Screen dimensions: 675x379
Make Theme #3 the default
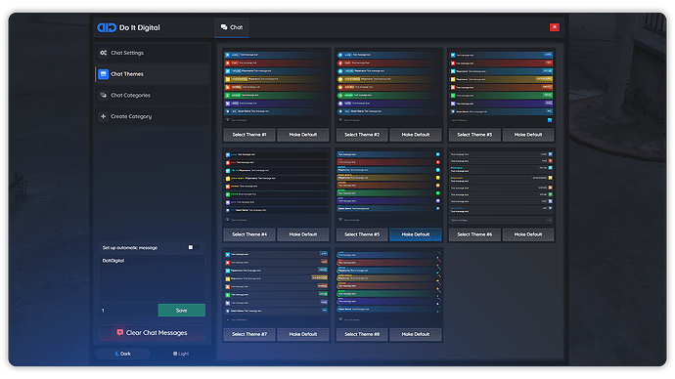click(528, 135)
